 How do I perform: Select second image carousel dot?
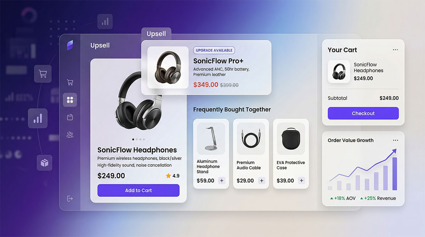click(x=137, y=139)
